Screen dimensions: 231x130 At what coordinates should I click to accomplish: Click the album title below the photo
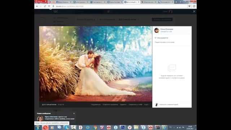click(x=49, y=104)
